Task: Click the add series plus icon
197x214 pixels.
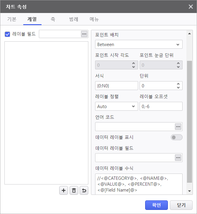Action: tap(64, 191)
